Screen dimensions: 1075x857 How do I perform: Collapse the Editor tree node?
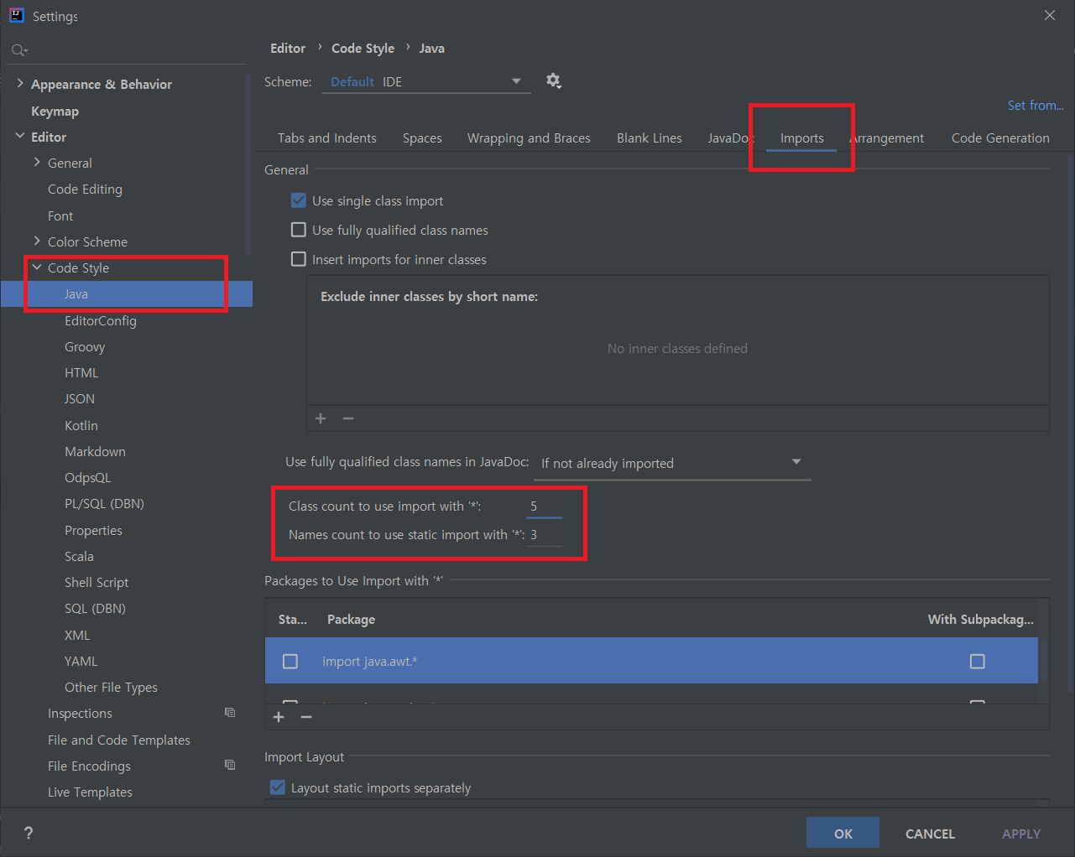(20, 136)
